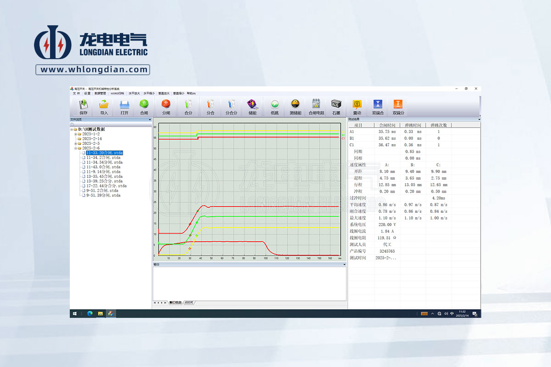The width and height of the screenshot is (551, 367).
Task: Click the 导入 (Import) folder icon
Action: coord(104,105)
